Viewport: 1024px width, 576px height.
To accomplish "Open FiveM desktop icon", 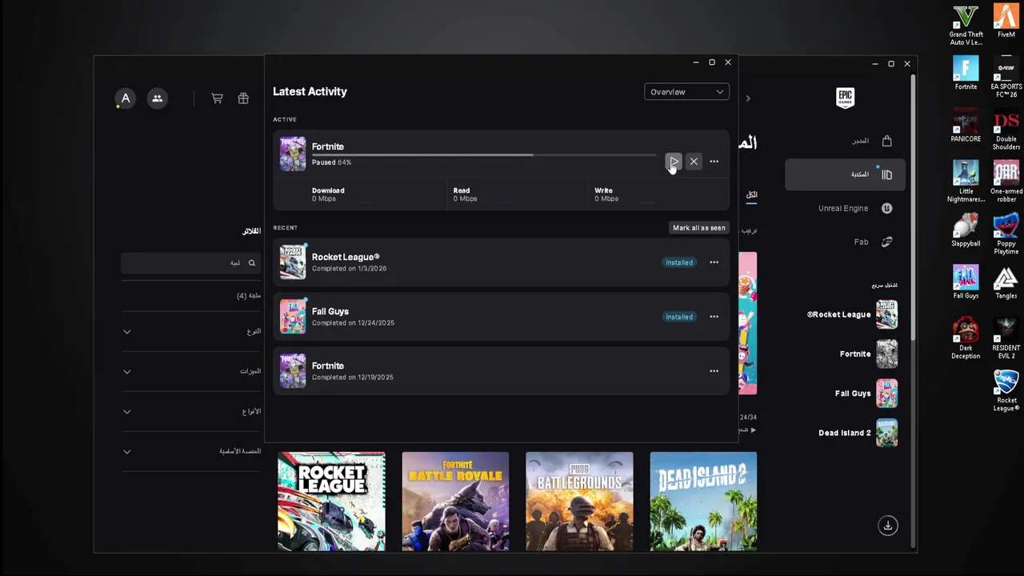I will (x=1006, y=21).
